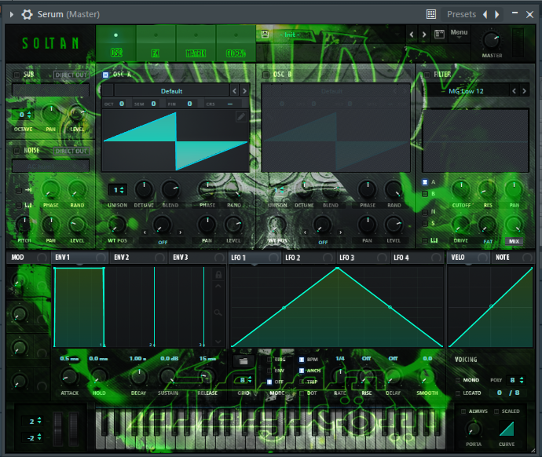Toggle SUB Direct Out button
The width and height of the screenshot is (542, 457).
pos(71,75)
